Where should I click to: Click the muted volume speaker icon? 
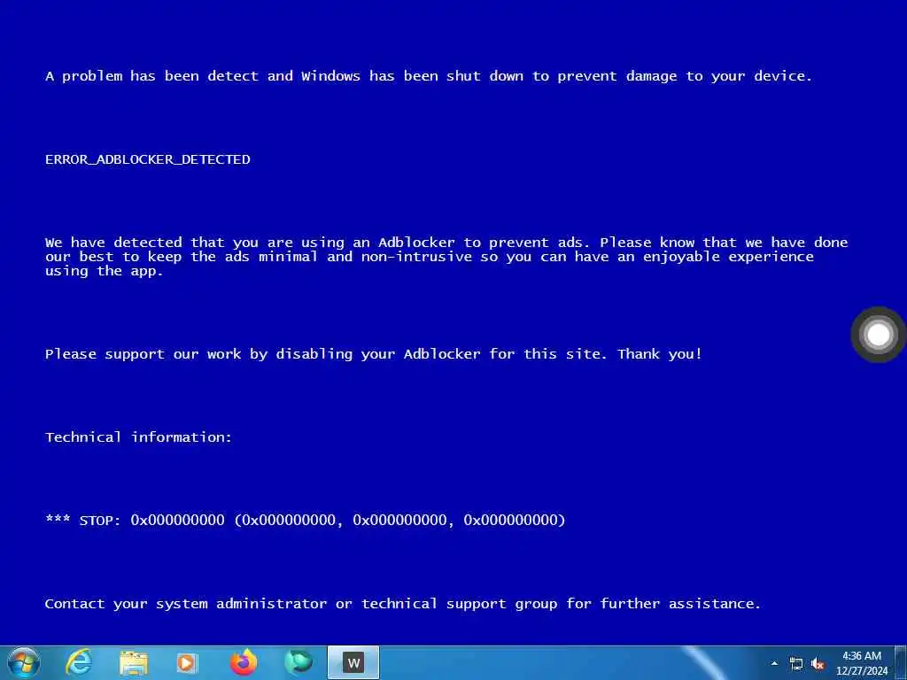(818, 664)
